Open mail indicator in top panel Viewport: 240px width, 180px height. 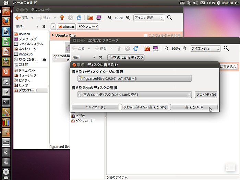pos(203,3)
